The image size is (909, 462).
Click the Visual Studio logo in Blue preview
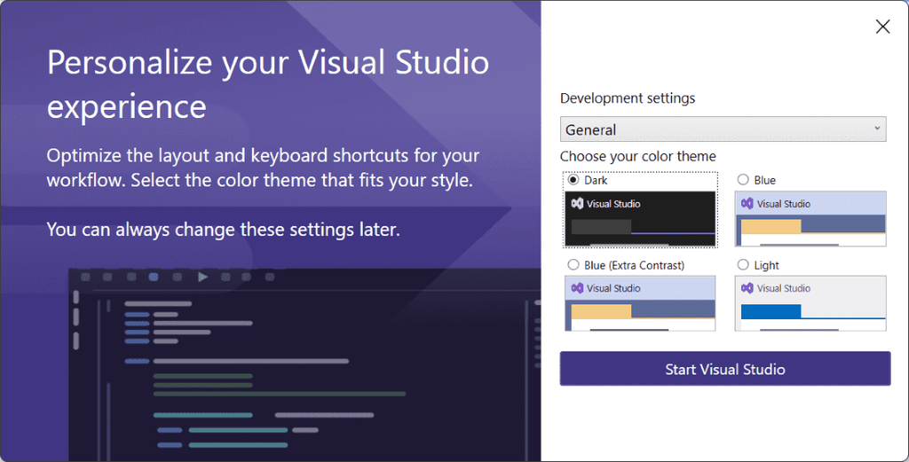coord(747,204)
